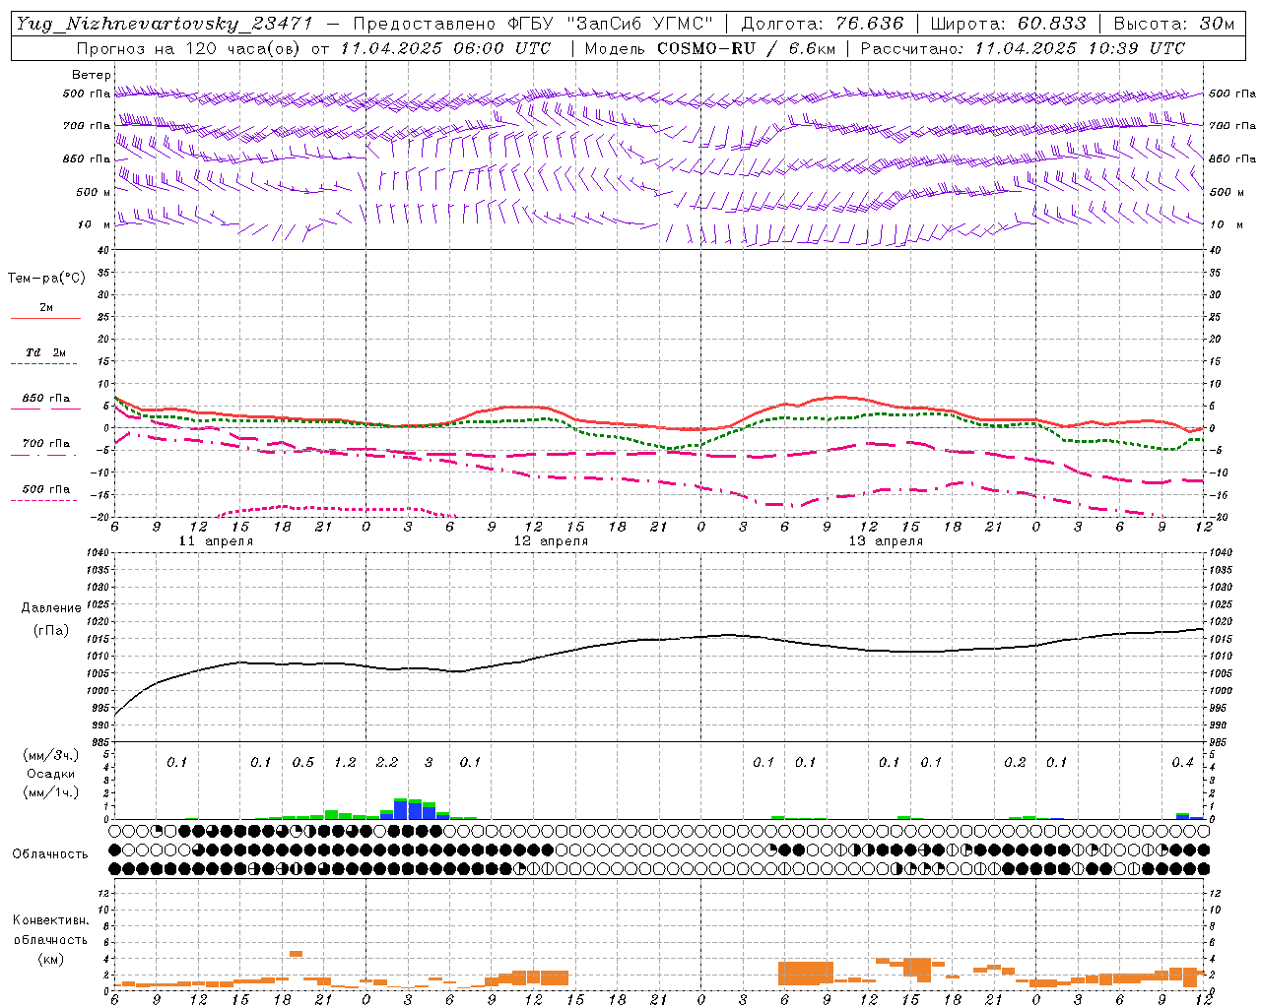The height and width of the screenshot is (1008, 1261).
Task: Click the elevation label Высота: 30м
Action: click(x=1173, y=24)
